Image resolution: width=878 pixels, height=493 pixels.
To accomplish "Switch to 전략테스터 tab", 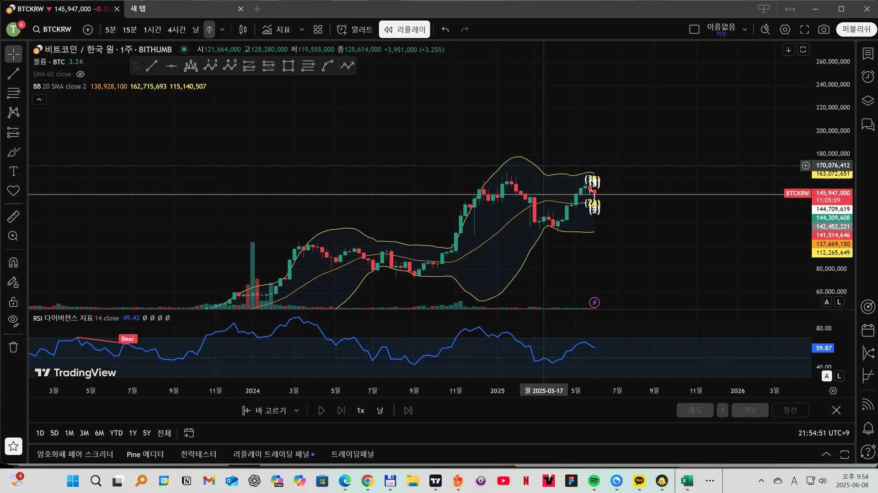I will click(198, 454).
